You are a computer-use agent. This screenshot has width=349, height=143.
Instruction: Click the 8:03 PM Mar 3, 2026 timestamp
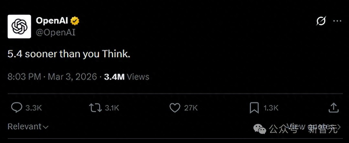(x=52, y=77)
